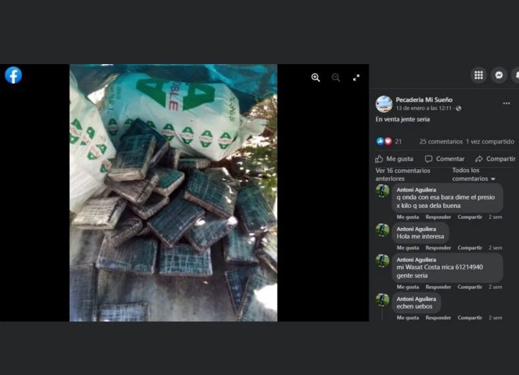Zoom out of the photo
The height and width of the screenshot is (375, 519).
point(336,77)
